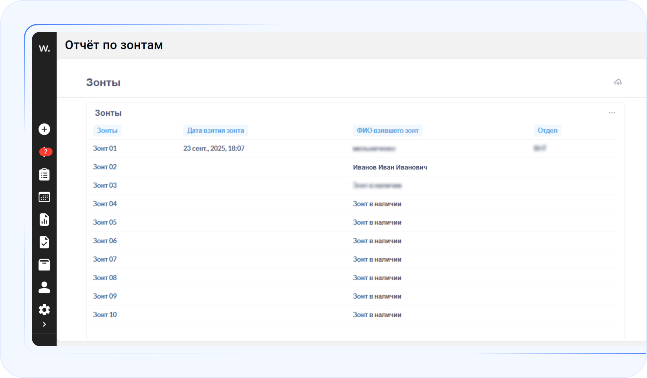This screenshot has height=378, width=647.
Task: Open the document checkmark approvals icon
Action: [44, 242]
